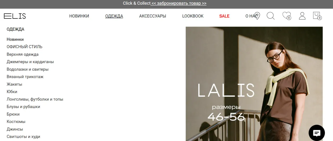The height and width of the screenshot is (141, 333).
Task: Open the store locator pin icon
Action: click(x=257, y=16)
